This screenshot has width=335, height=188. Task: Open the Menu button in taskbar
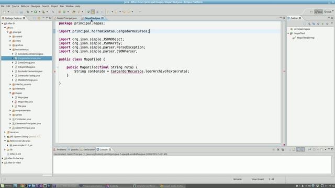click(6, 186)
